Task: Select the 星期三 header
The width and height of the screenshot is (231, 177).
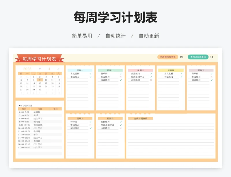Action: click(x=141, y=70)
